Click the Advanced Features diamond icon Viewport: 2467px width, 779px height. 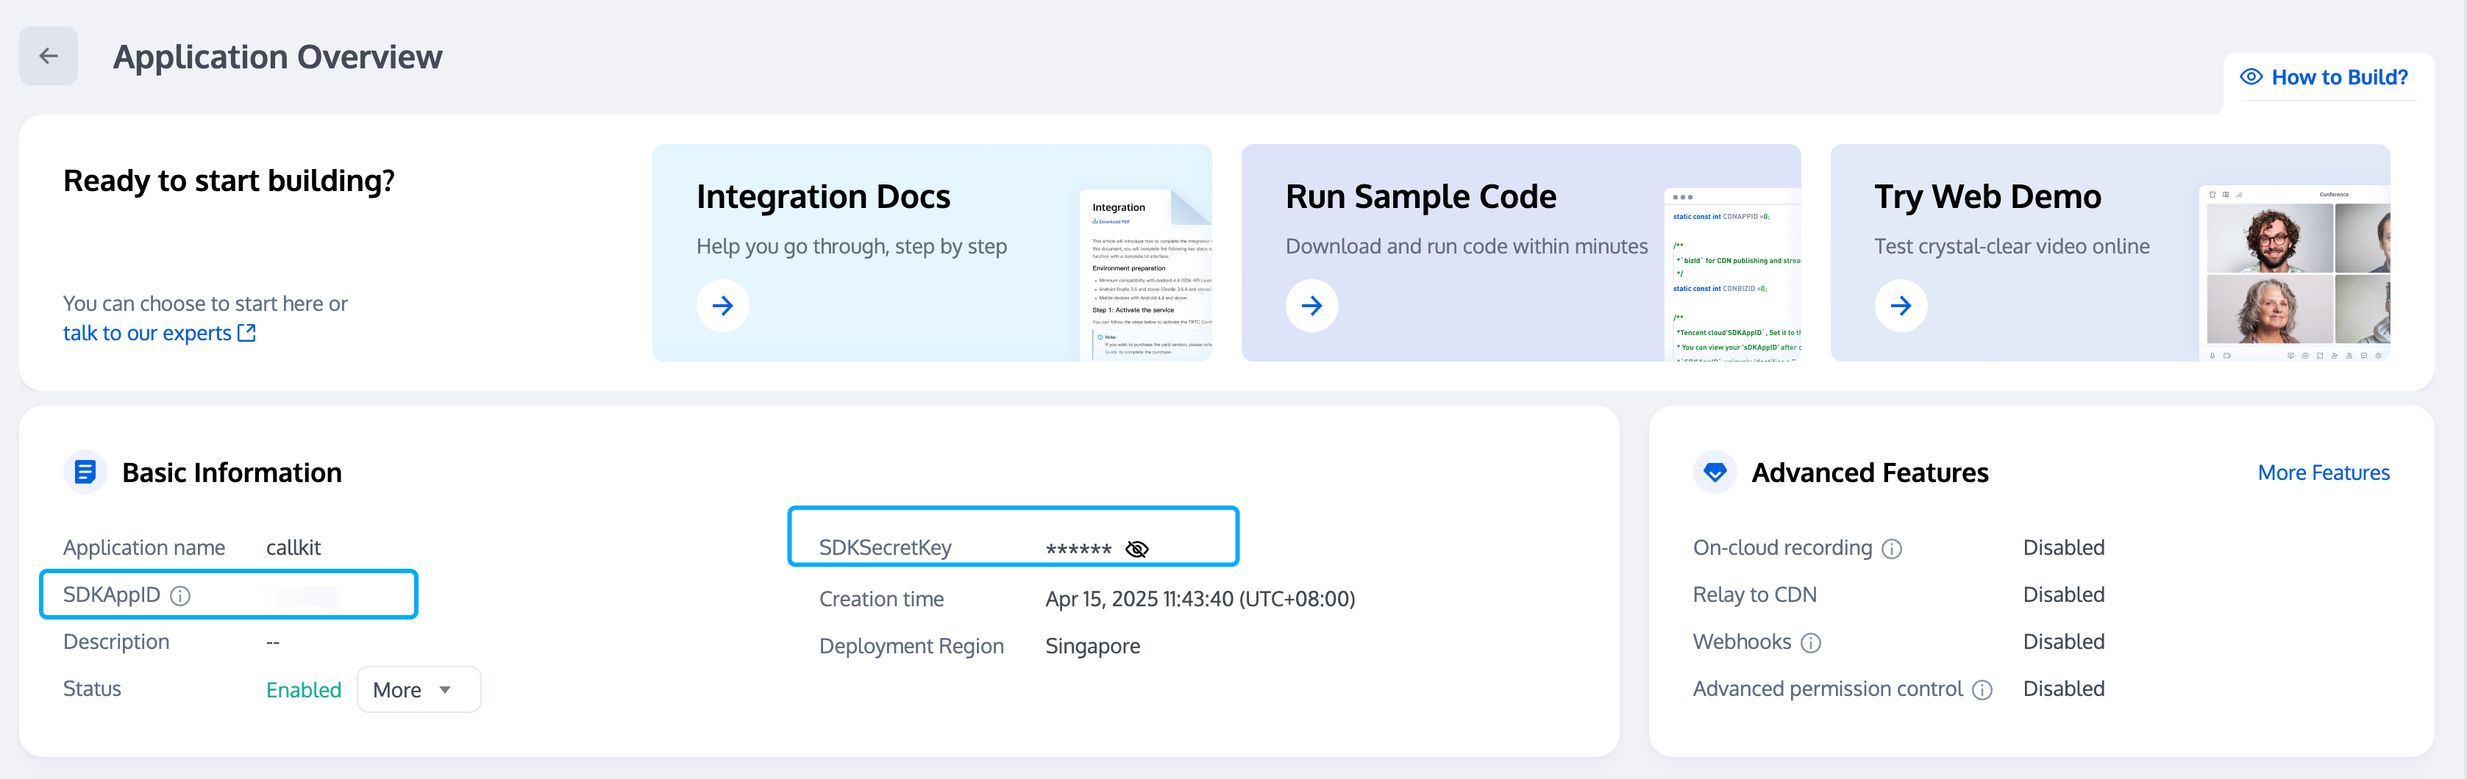click(1715, 472)
